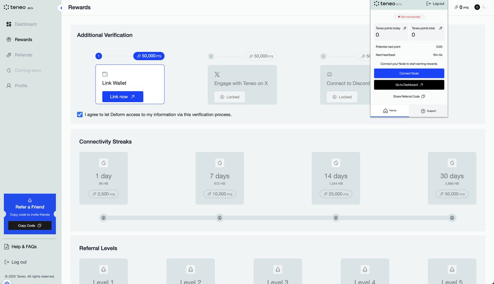The image size is (494, 284).
Task: Click the icon beside Teneo points total
Action: click(440, 28)
